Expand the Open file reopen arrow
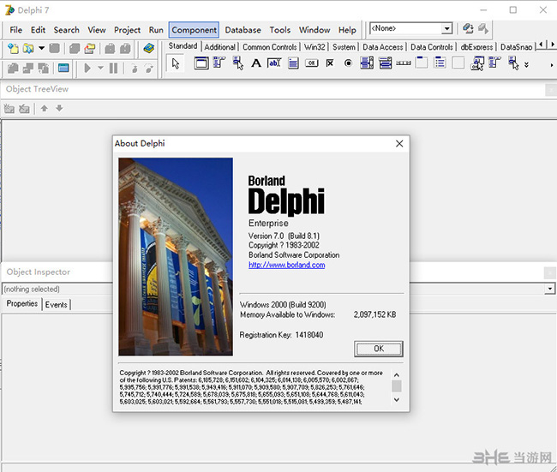 pos(42,48)
